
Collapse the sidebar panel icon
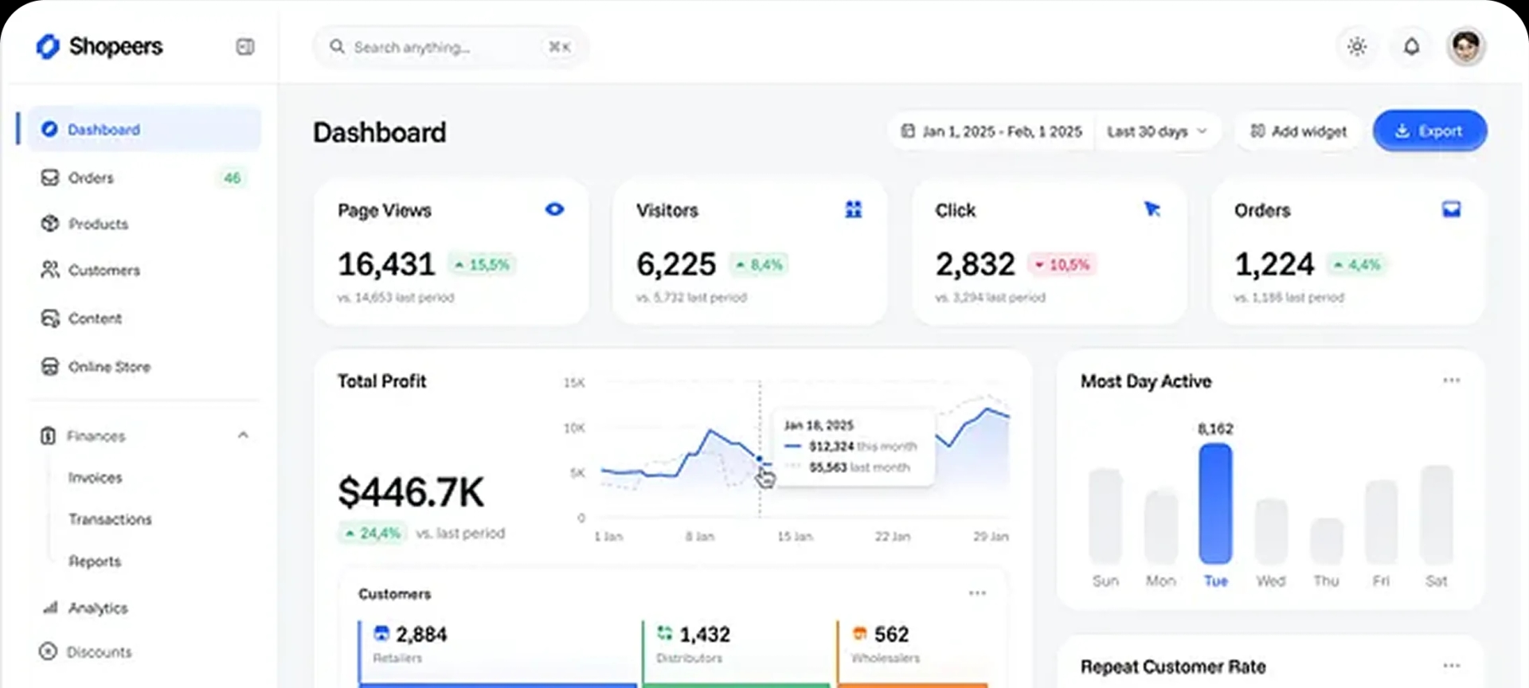coord(245,47)
